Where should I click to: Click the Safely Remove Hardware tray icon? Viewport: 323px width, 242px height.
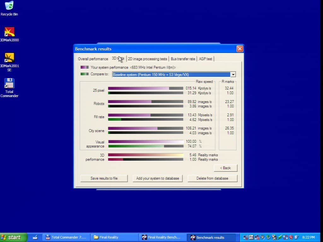[x=268, y=237]
